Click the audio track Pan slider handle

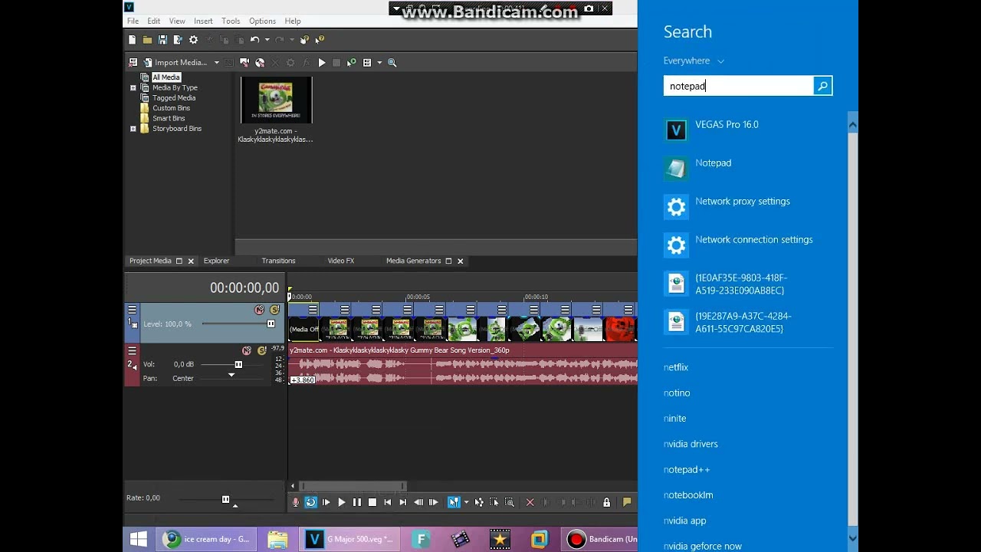(x=231, y=375)
